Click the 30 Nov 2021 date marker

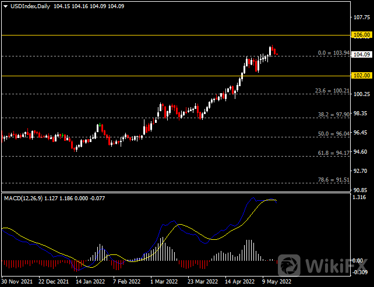pos(17,281)
